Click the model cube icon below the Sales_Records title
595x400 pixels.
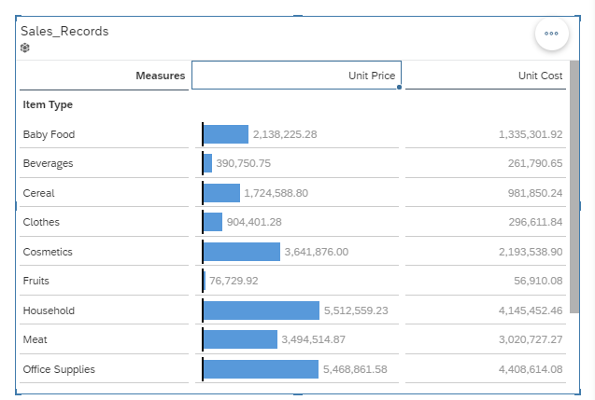[x=25, y=48]
